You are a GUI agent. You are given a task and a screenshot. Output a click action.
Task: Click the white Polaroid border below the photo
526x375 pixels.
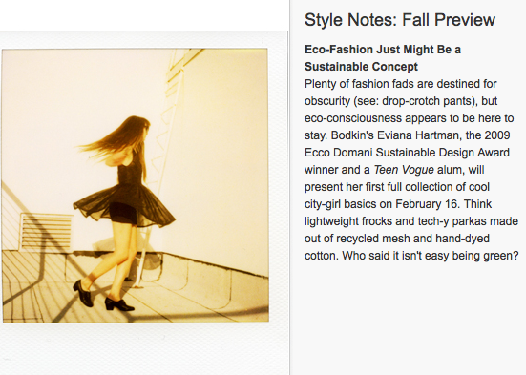pos(143,348)
